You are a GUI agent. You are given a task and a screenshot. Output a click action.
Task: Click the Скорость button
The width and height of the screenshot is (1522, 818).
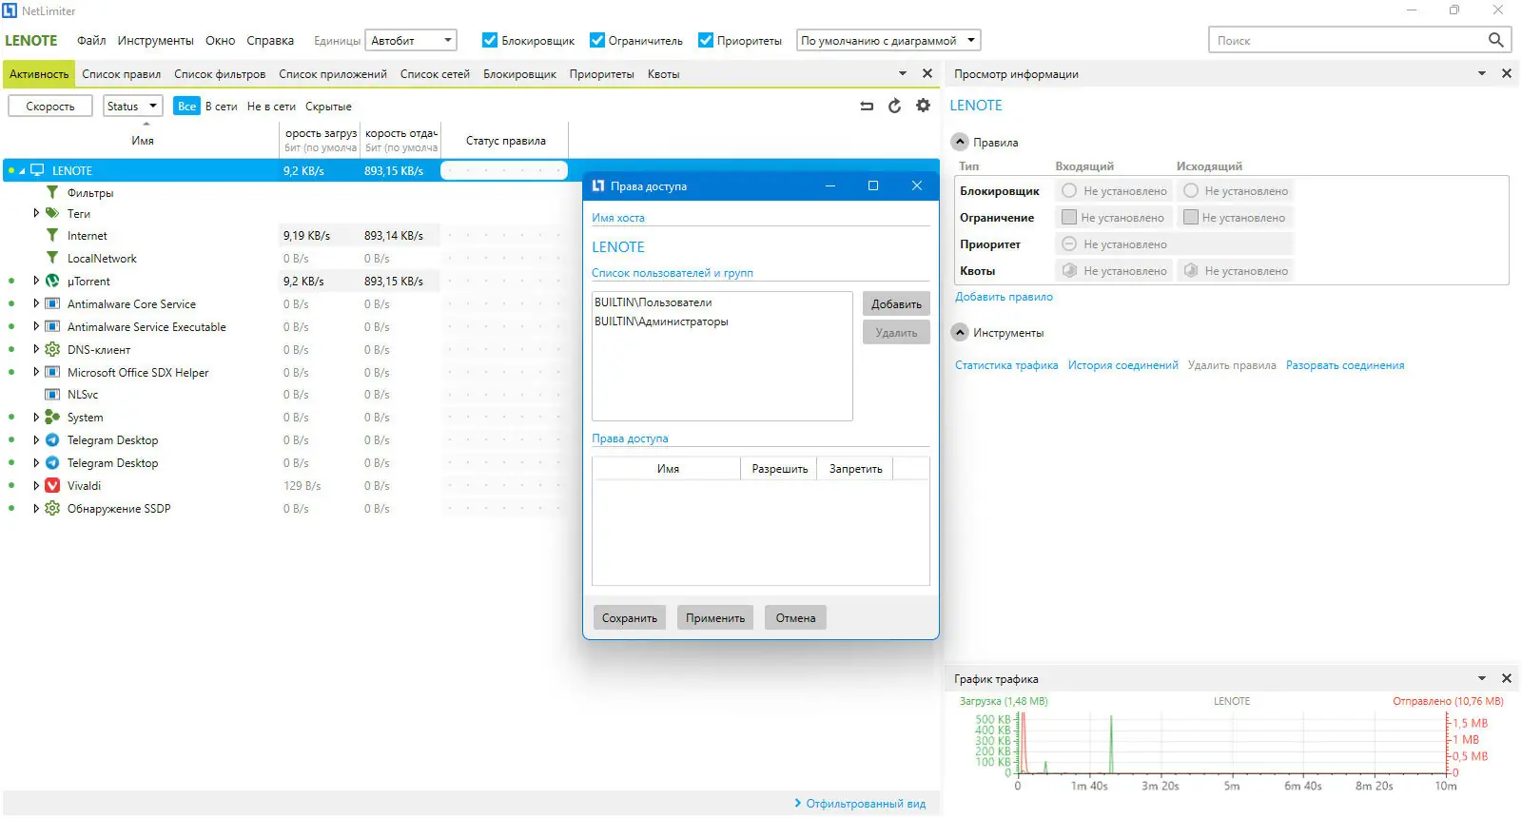coord(49,106)
